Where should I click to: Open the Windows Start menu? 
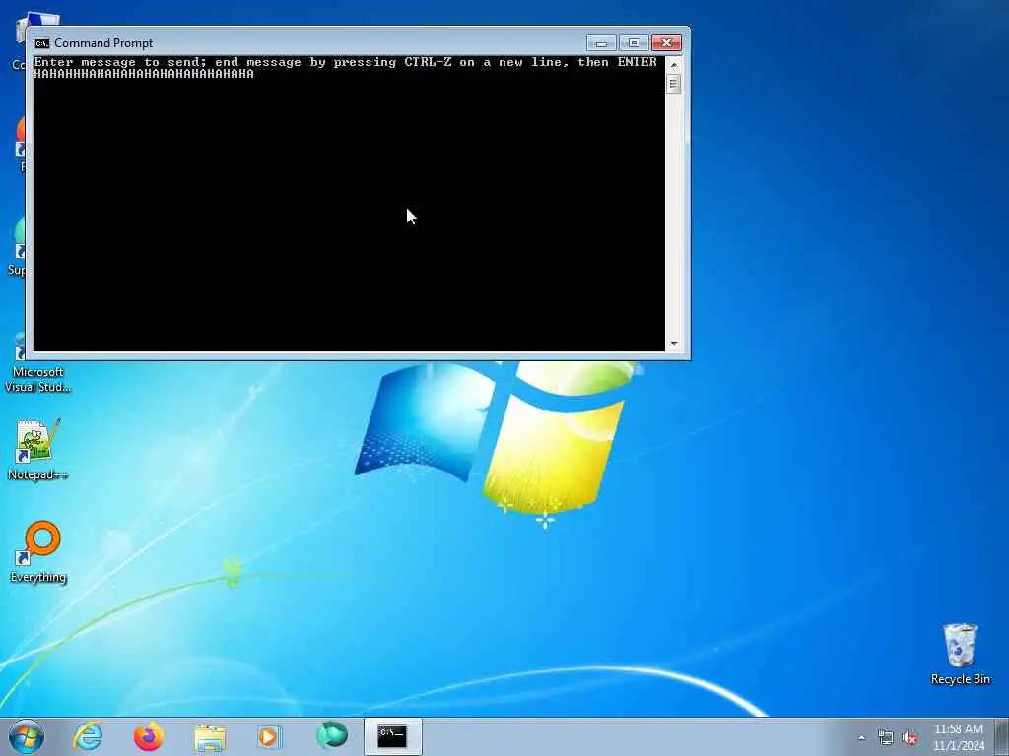point(27,736)
